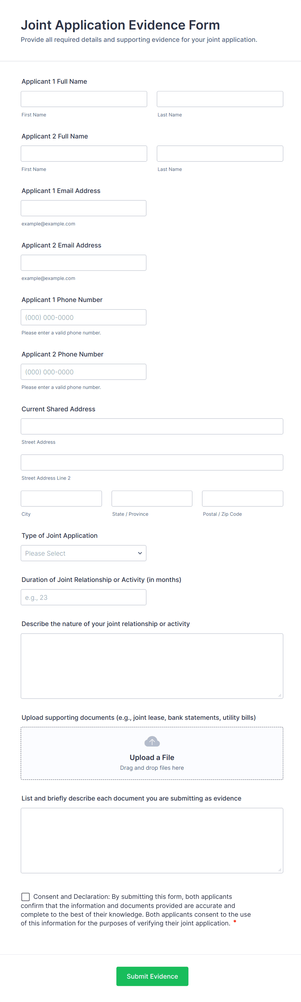Click the cloud upload icon

coord(152,742)
